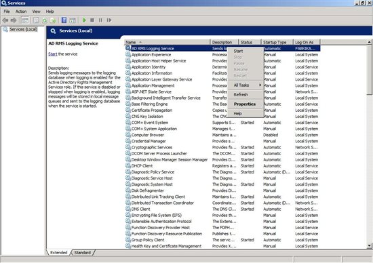Open the View menu
Screen dimensions: 373x263
(36, 12)
